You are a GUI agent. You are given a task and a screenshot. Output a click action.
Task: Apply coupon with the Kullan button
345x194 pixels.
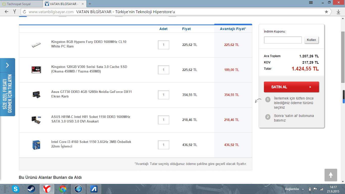[x=311, y=40]
